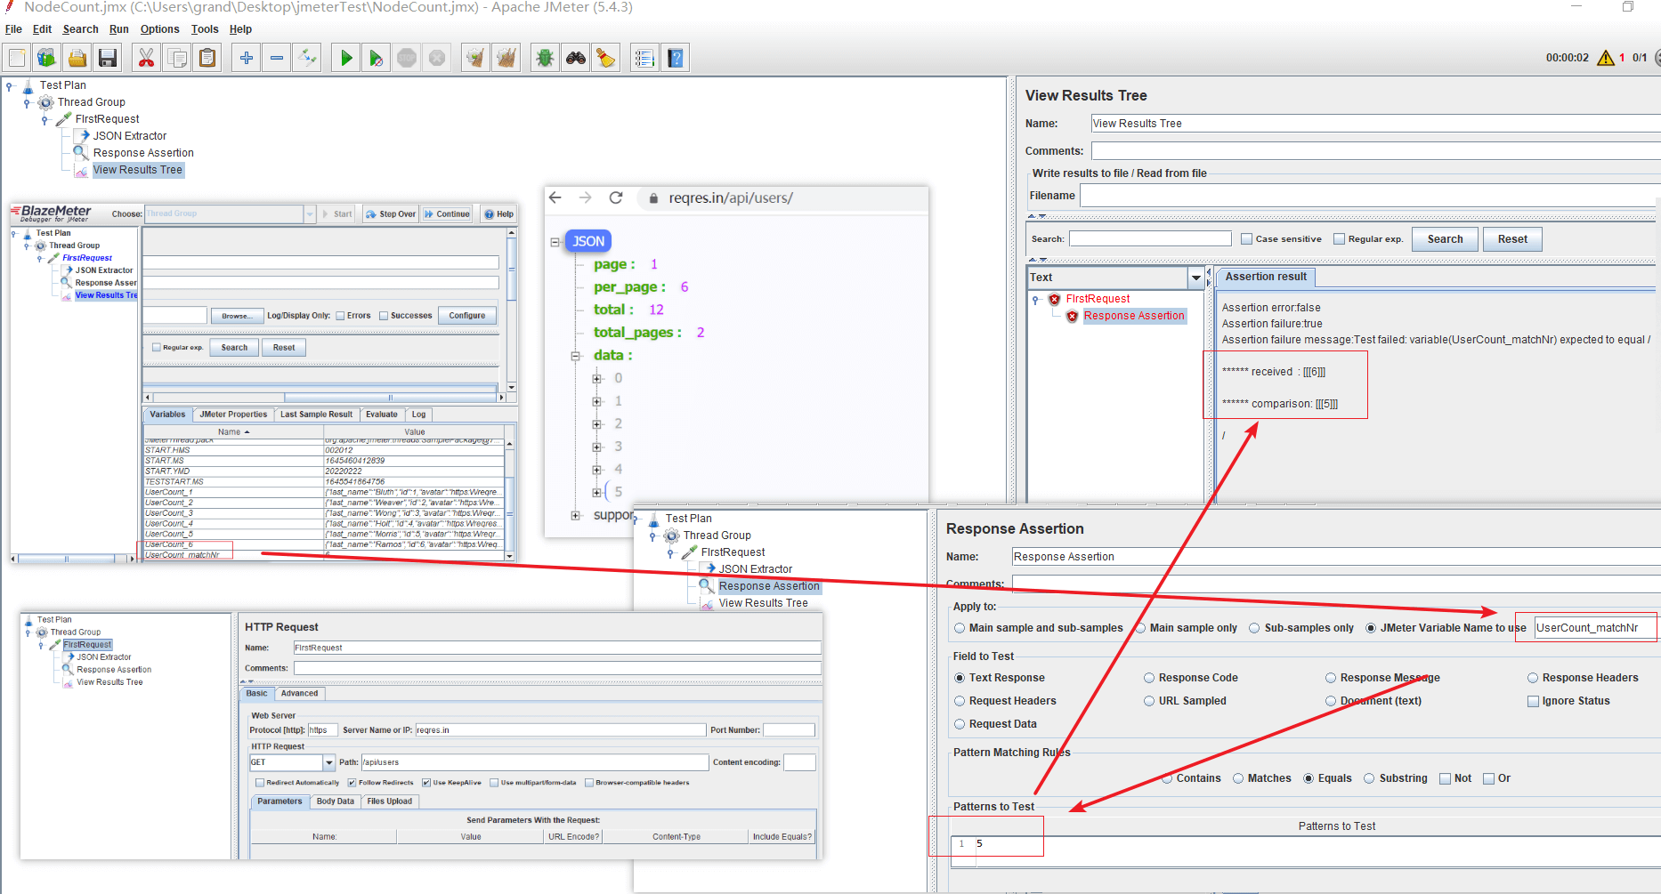Expand the support node in JSON viewer
The height and width of the screenshot is (894, 1661).
(x=576, y=515)
